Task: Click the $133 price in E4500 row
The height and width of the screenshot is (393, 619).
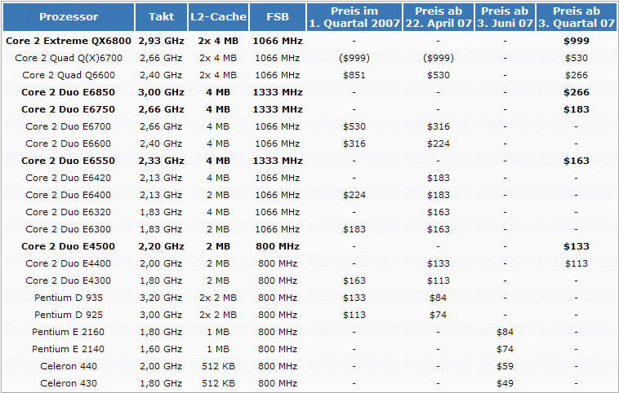Action: (577, 246)
